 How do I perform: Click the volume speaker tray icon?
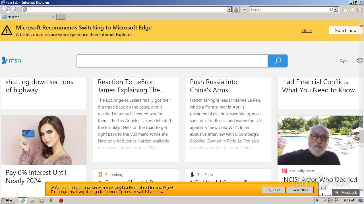pyautogui.click(x=323, y=200)
